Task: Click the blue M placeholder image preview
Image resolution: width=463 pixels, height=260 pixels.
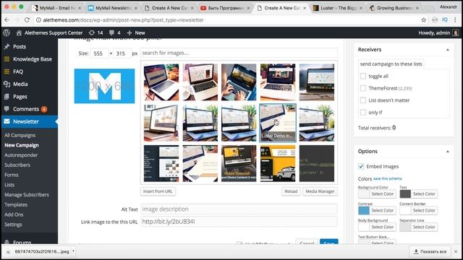Action: click(104, 86)
